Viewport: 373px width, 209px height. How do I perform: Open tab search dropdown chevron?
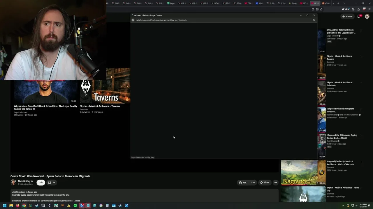344,3
